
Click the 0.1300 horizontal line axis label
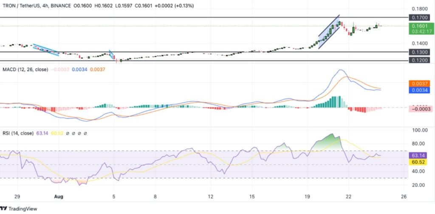point(419,52)
